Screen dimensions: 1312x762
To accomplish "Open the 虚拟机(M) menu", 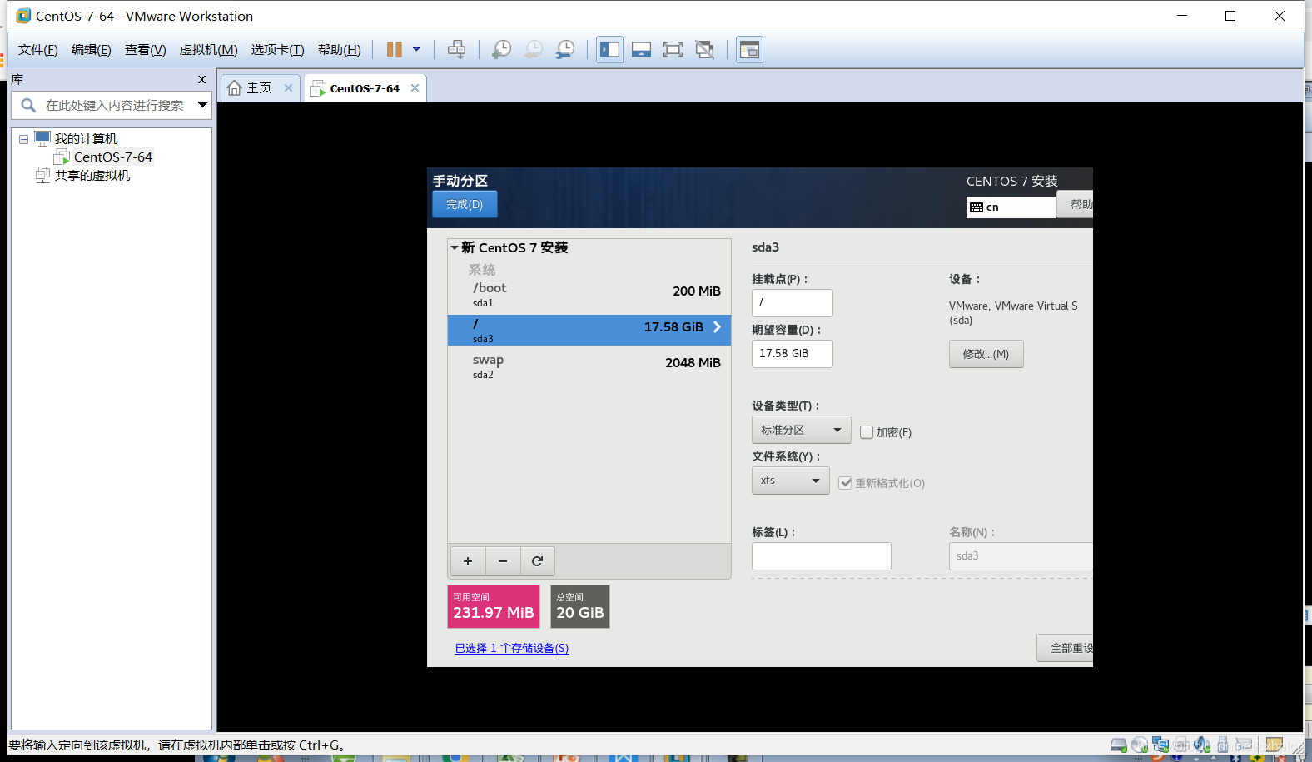I will point(209,50).
